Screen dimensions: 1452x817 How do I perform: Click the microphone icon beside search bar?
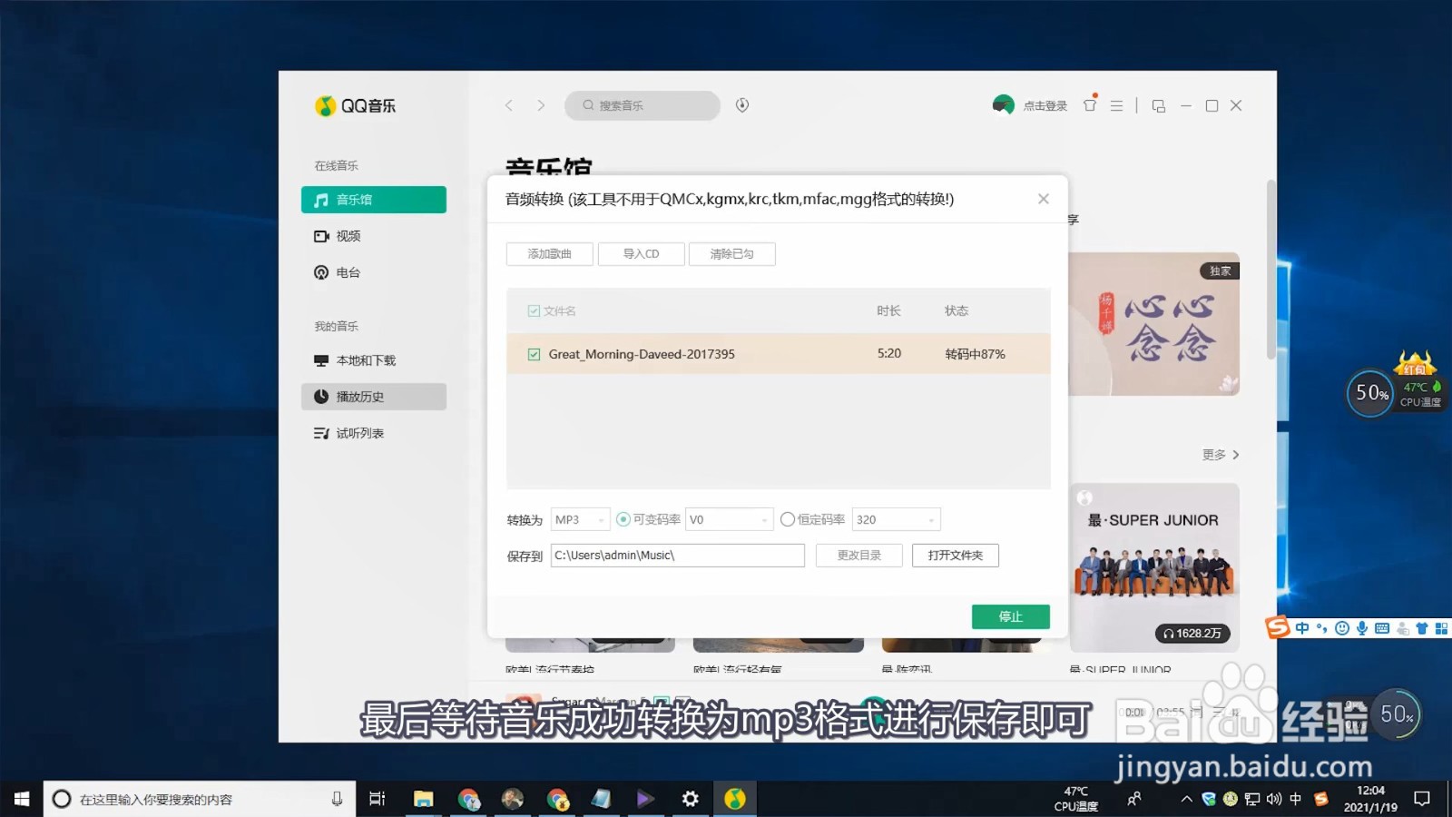point(741,105)
